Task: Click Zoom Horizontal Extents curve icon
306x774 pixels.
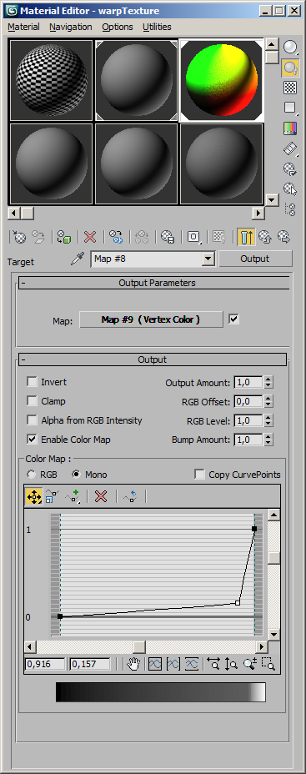Action: [x=173, y=664]
